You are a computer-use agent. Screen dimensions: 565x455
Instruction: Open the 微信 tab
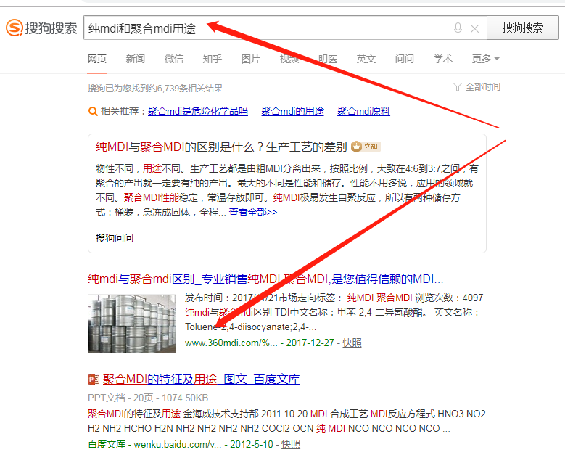click(174, 59)
